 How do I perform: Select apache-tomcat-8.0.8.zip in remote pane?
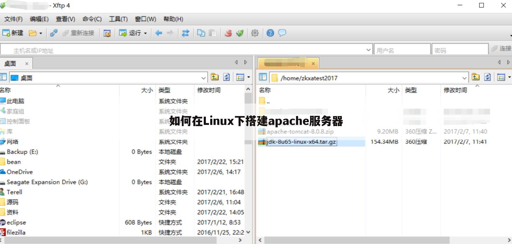pos(300,132)
